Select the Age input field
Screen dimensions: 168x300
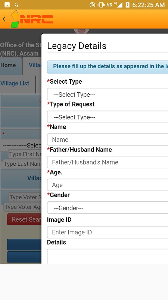[108, 185]
